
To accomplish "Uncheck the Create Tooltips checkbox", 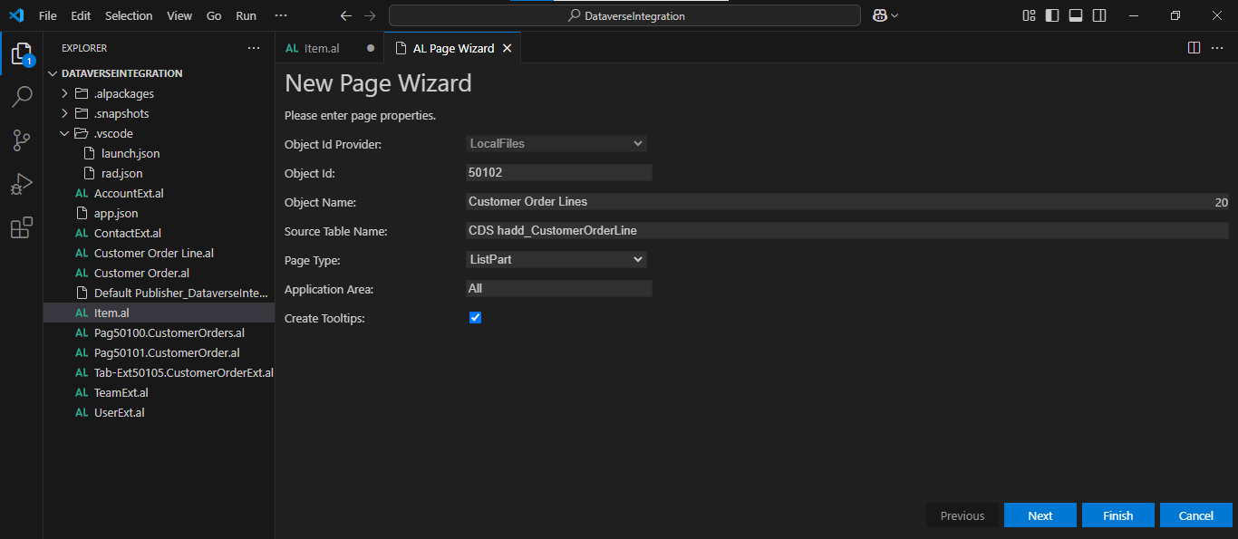I will pyautogui.click(x=476, y=318).
